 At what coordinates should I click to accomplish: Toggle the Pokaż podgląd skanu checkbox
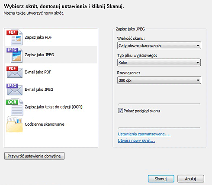120,111
